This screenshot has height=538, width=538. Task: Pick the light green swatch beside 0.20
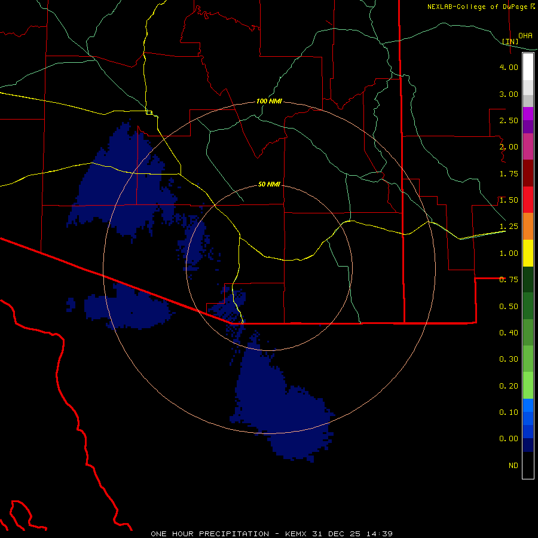coord(528,386)
